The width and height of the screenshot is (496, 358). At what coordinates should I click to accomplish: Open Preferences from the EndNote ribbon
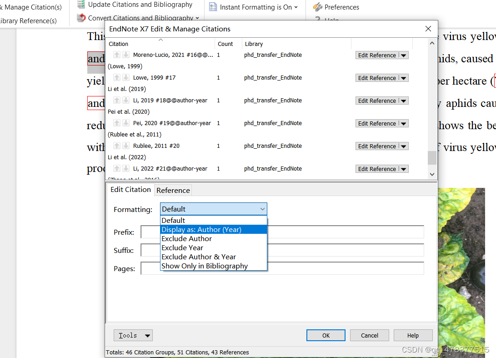[x=341, y=7]
